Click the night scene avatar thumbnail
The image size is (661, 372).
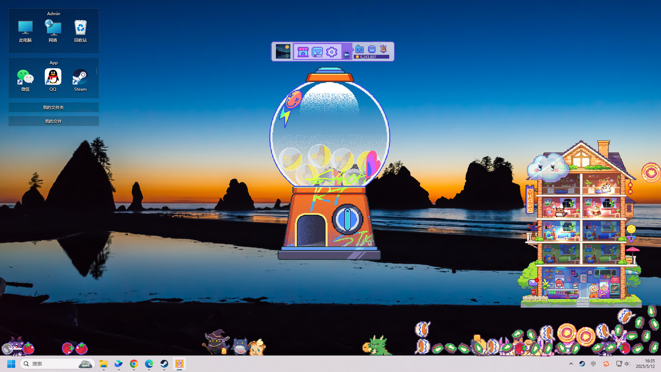283,51
